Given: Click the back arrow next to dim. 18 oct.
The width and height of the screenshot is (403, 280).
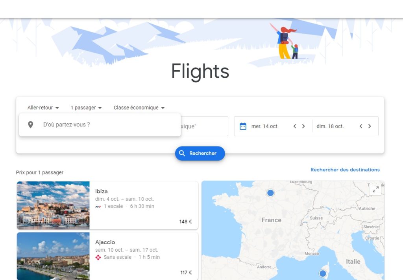Looking at the screenshot, I should (x=360, y=126).
